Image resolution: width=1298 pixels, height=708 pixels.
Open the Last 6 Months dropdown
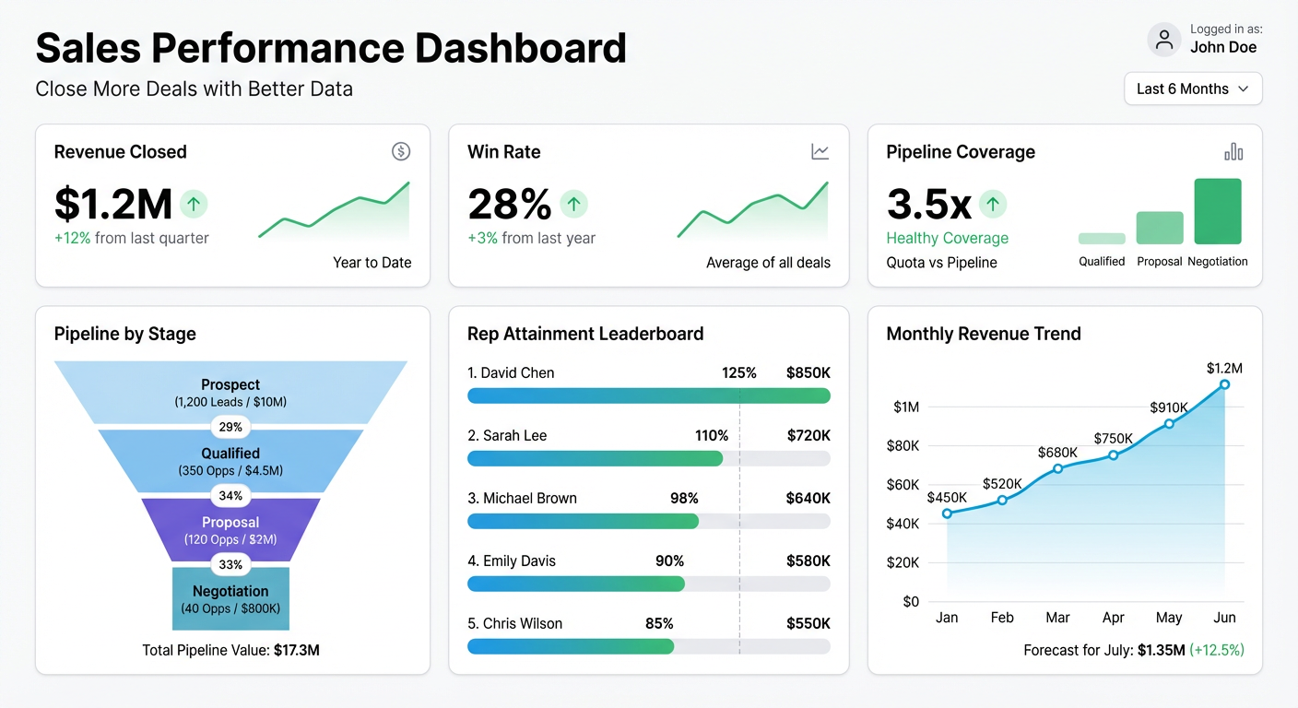(1193, 88)
